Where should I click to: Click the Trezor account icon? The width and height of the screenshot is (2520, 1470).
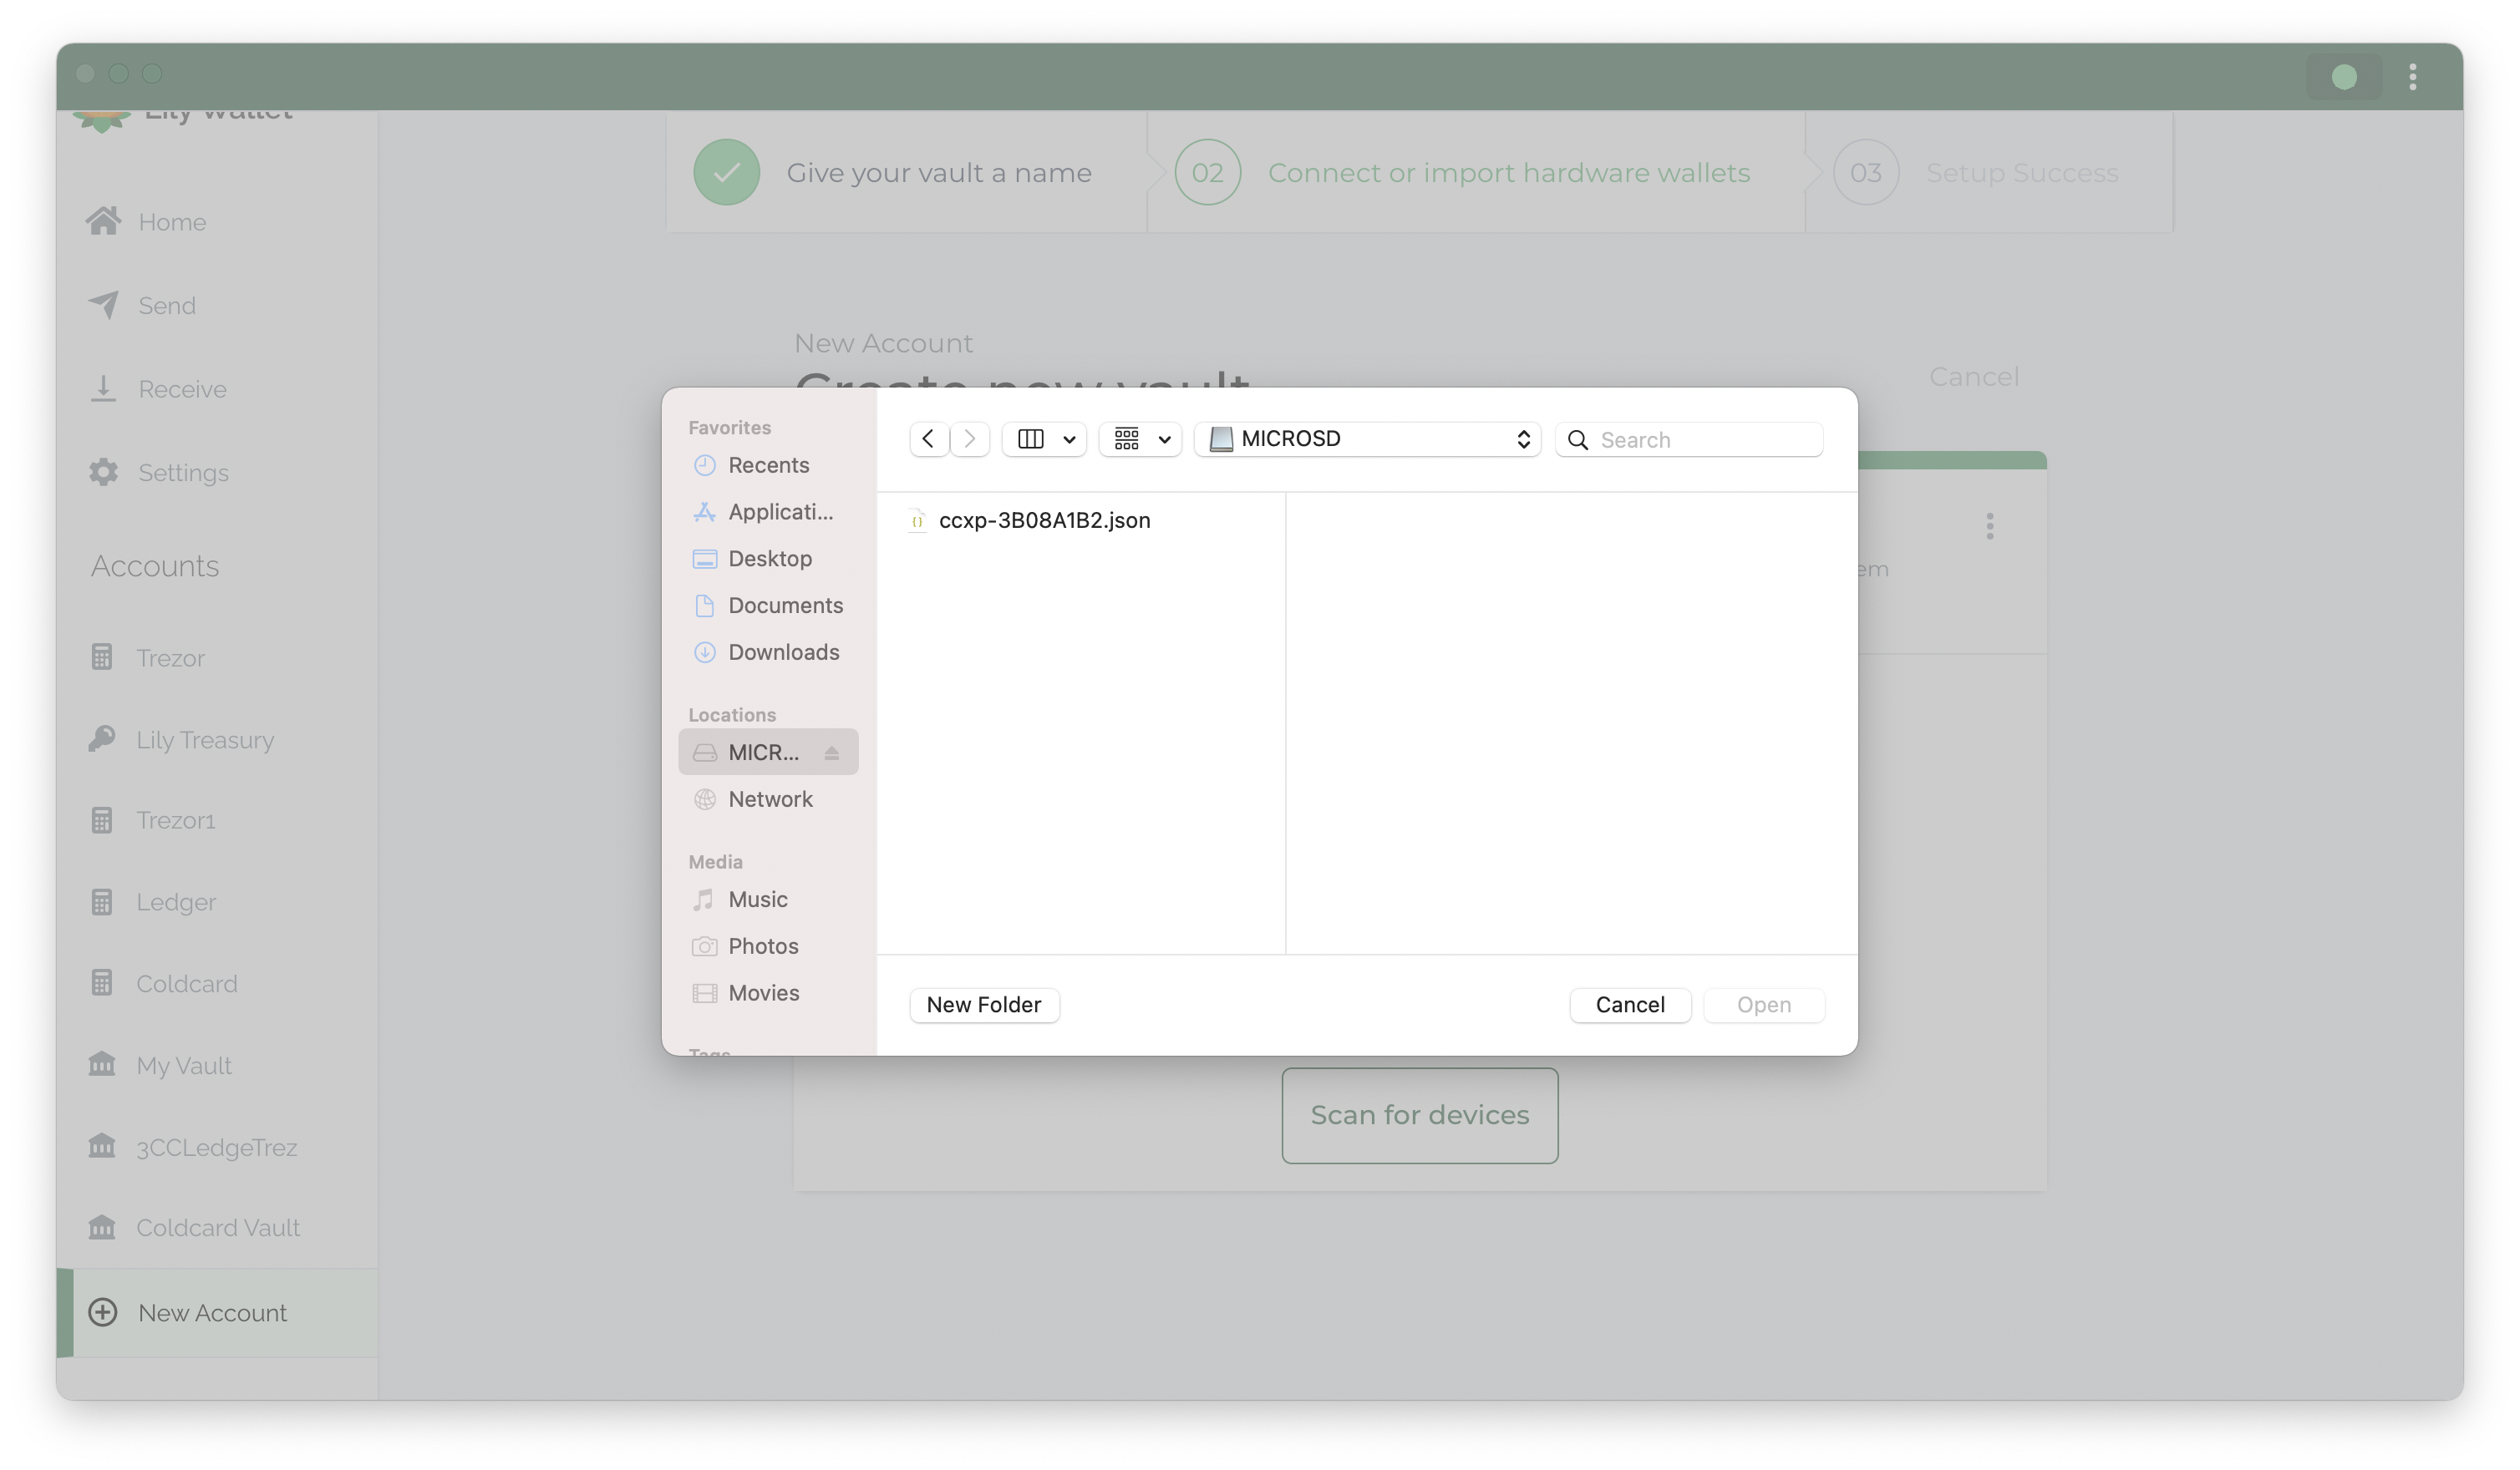pos(101,656)
